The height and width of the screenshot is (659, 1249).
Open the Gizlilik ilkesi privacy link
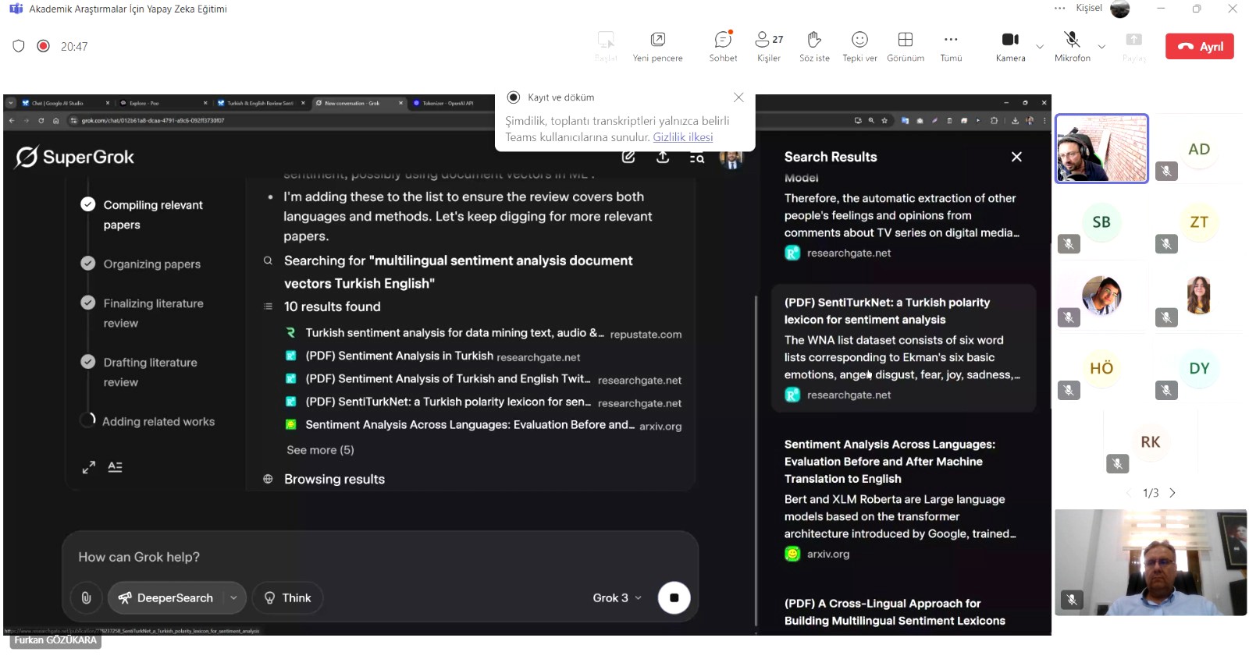683,137
